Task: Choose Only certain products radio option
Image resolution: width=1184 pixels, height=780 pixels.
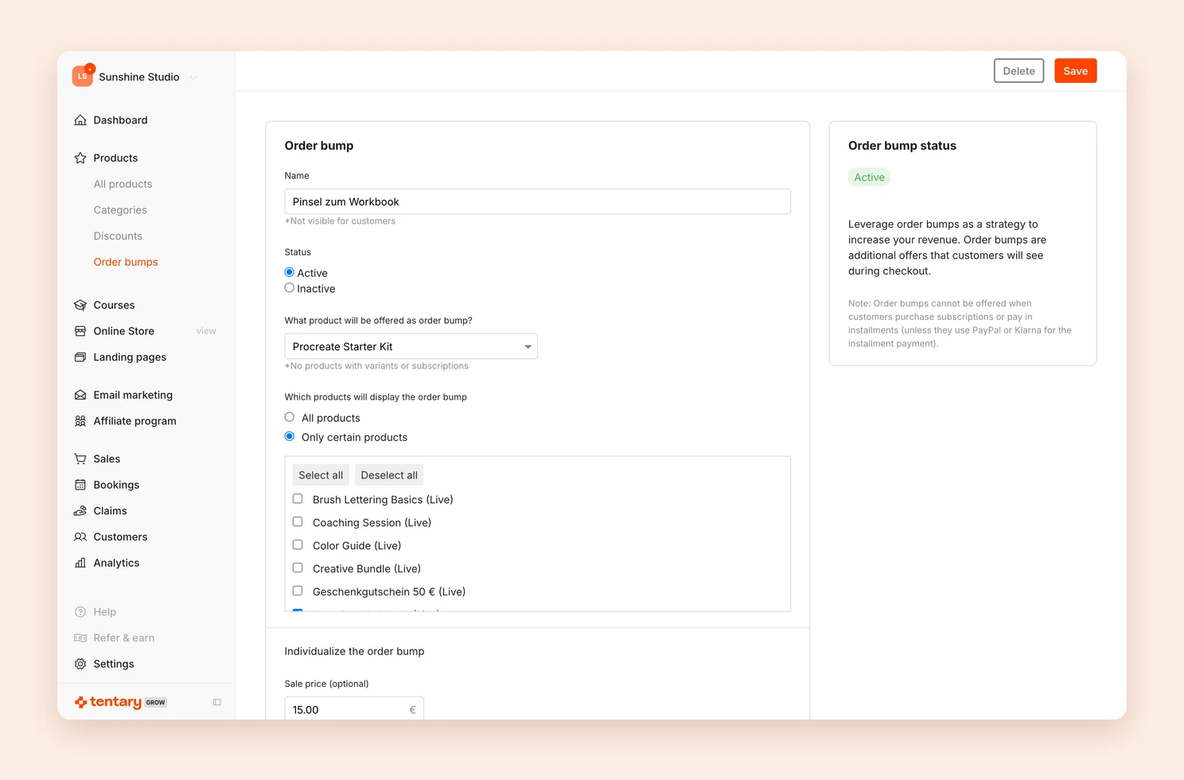Action: click(x=290, y=436)
